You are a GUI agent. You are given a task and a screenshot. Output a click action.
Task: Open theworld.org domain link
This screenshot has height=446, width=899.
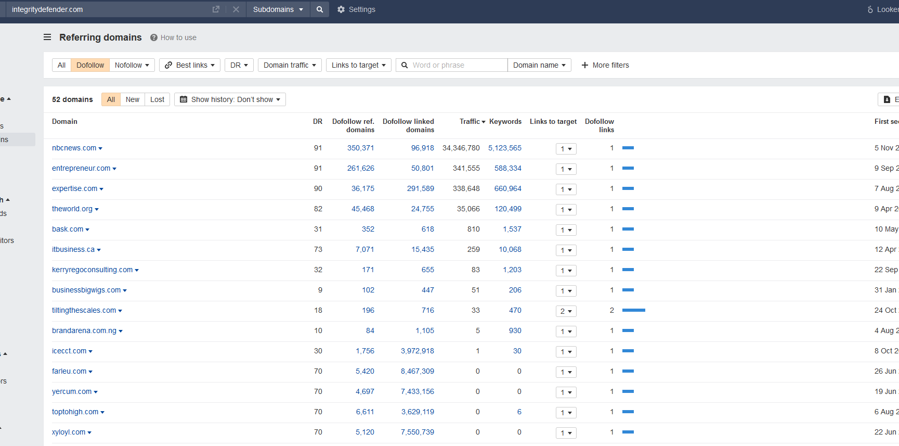pos(72,209)
